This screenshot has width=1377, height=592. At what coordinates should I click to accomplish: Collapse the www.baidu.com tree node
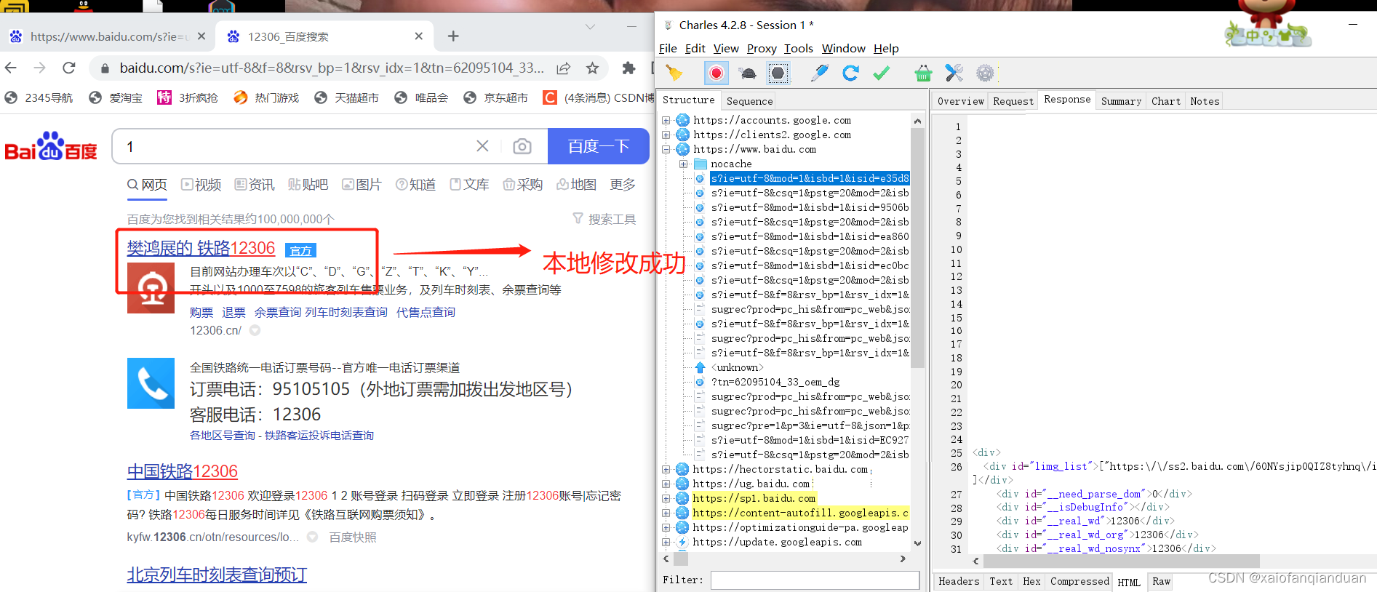[x=666, y=149]
